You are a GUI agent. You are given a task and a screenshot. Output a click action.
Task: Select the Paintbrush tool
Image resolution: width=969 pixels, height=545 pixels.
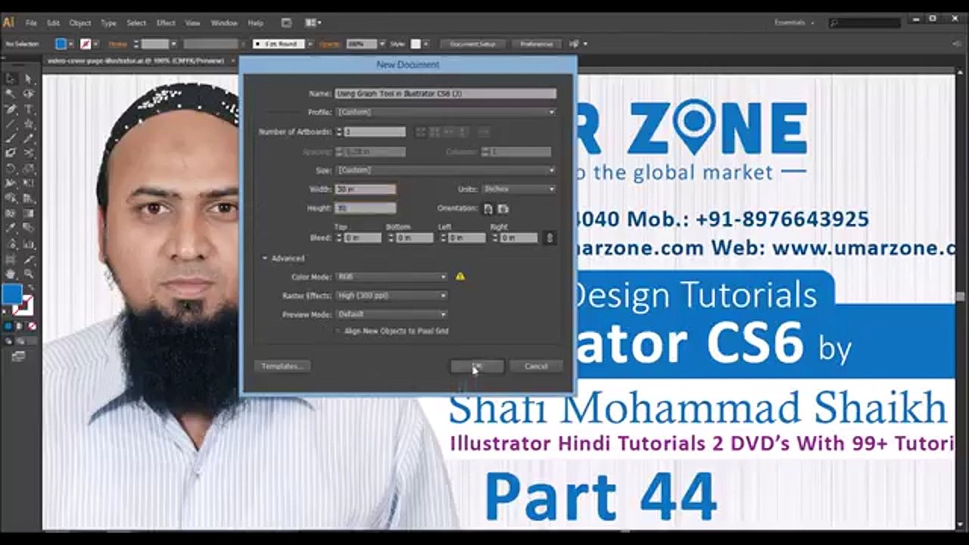click(x=11, y=139)
